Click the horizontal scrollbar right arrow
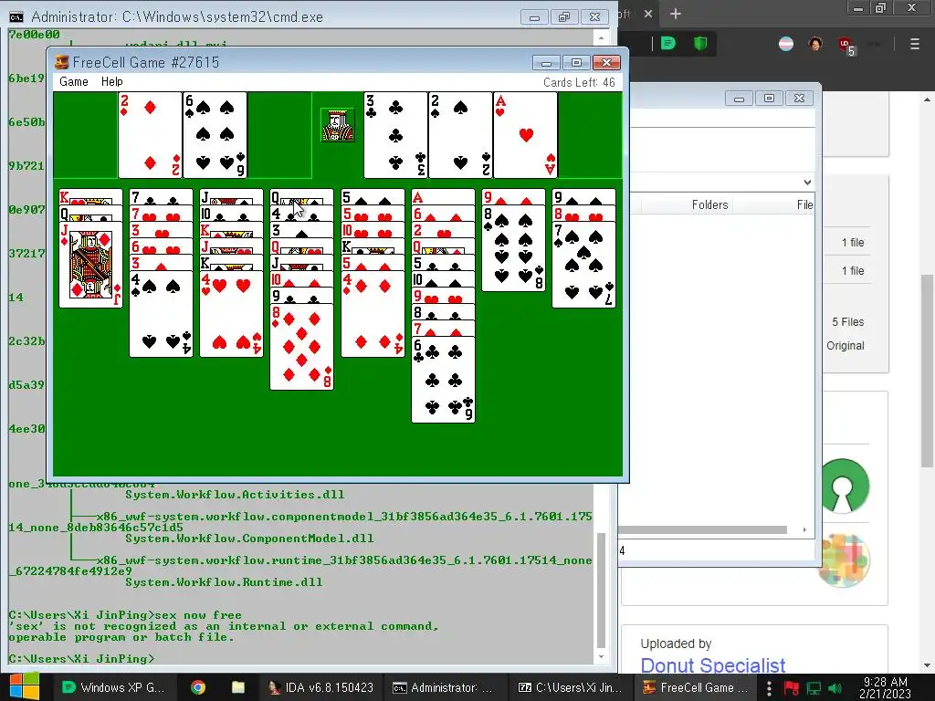Image resolution: width=935 pixels, height=701 pixels. 804,530
